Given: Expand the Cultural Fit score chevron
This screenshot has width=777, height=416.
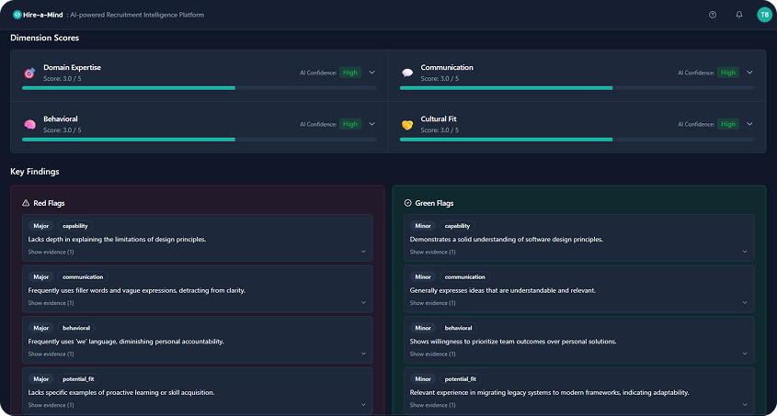Looking at the screenshot, I should [x=749, y=124].
